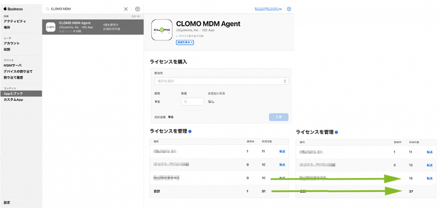Click the 16 available value in right table
The image size is (442, 210).
pos(411,178)
